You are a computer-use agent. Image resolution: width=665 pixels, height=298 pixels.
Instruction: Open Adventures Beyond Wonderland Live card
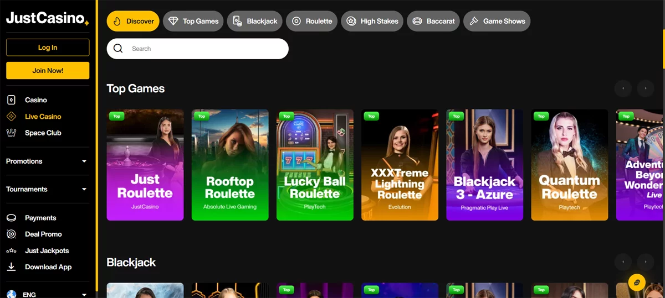[640, 165]
